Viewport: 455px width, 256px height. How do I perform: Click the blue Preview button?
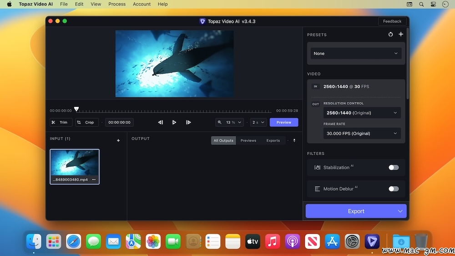[x=284, y=122]
